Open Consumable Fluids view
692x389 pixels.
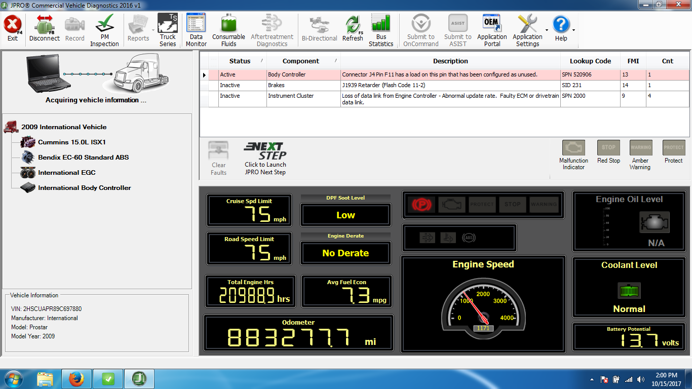click(x=228, y=29)
